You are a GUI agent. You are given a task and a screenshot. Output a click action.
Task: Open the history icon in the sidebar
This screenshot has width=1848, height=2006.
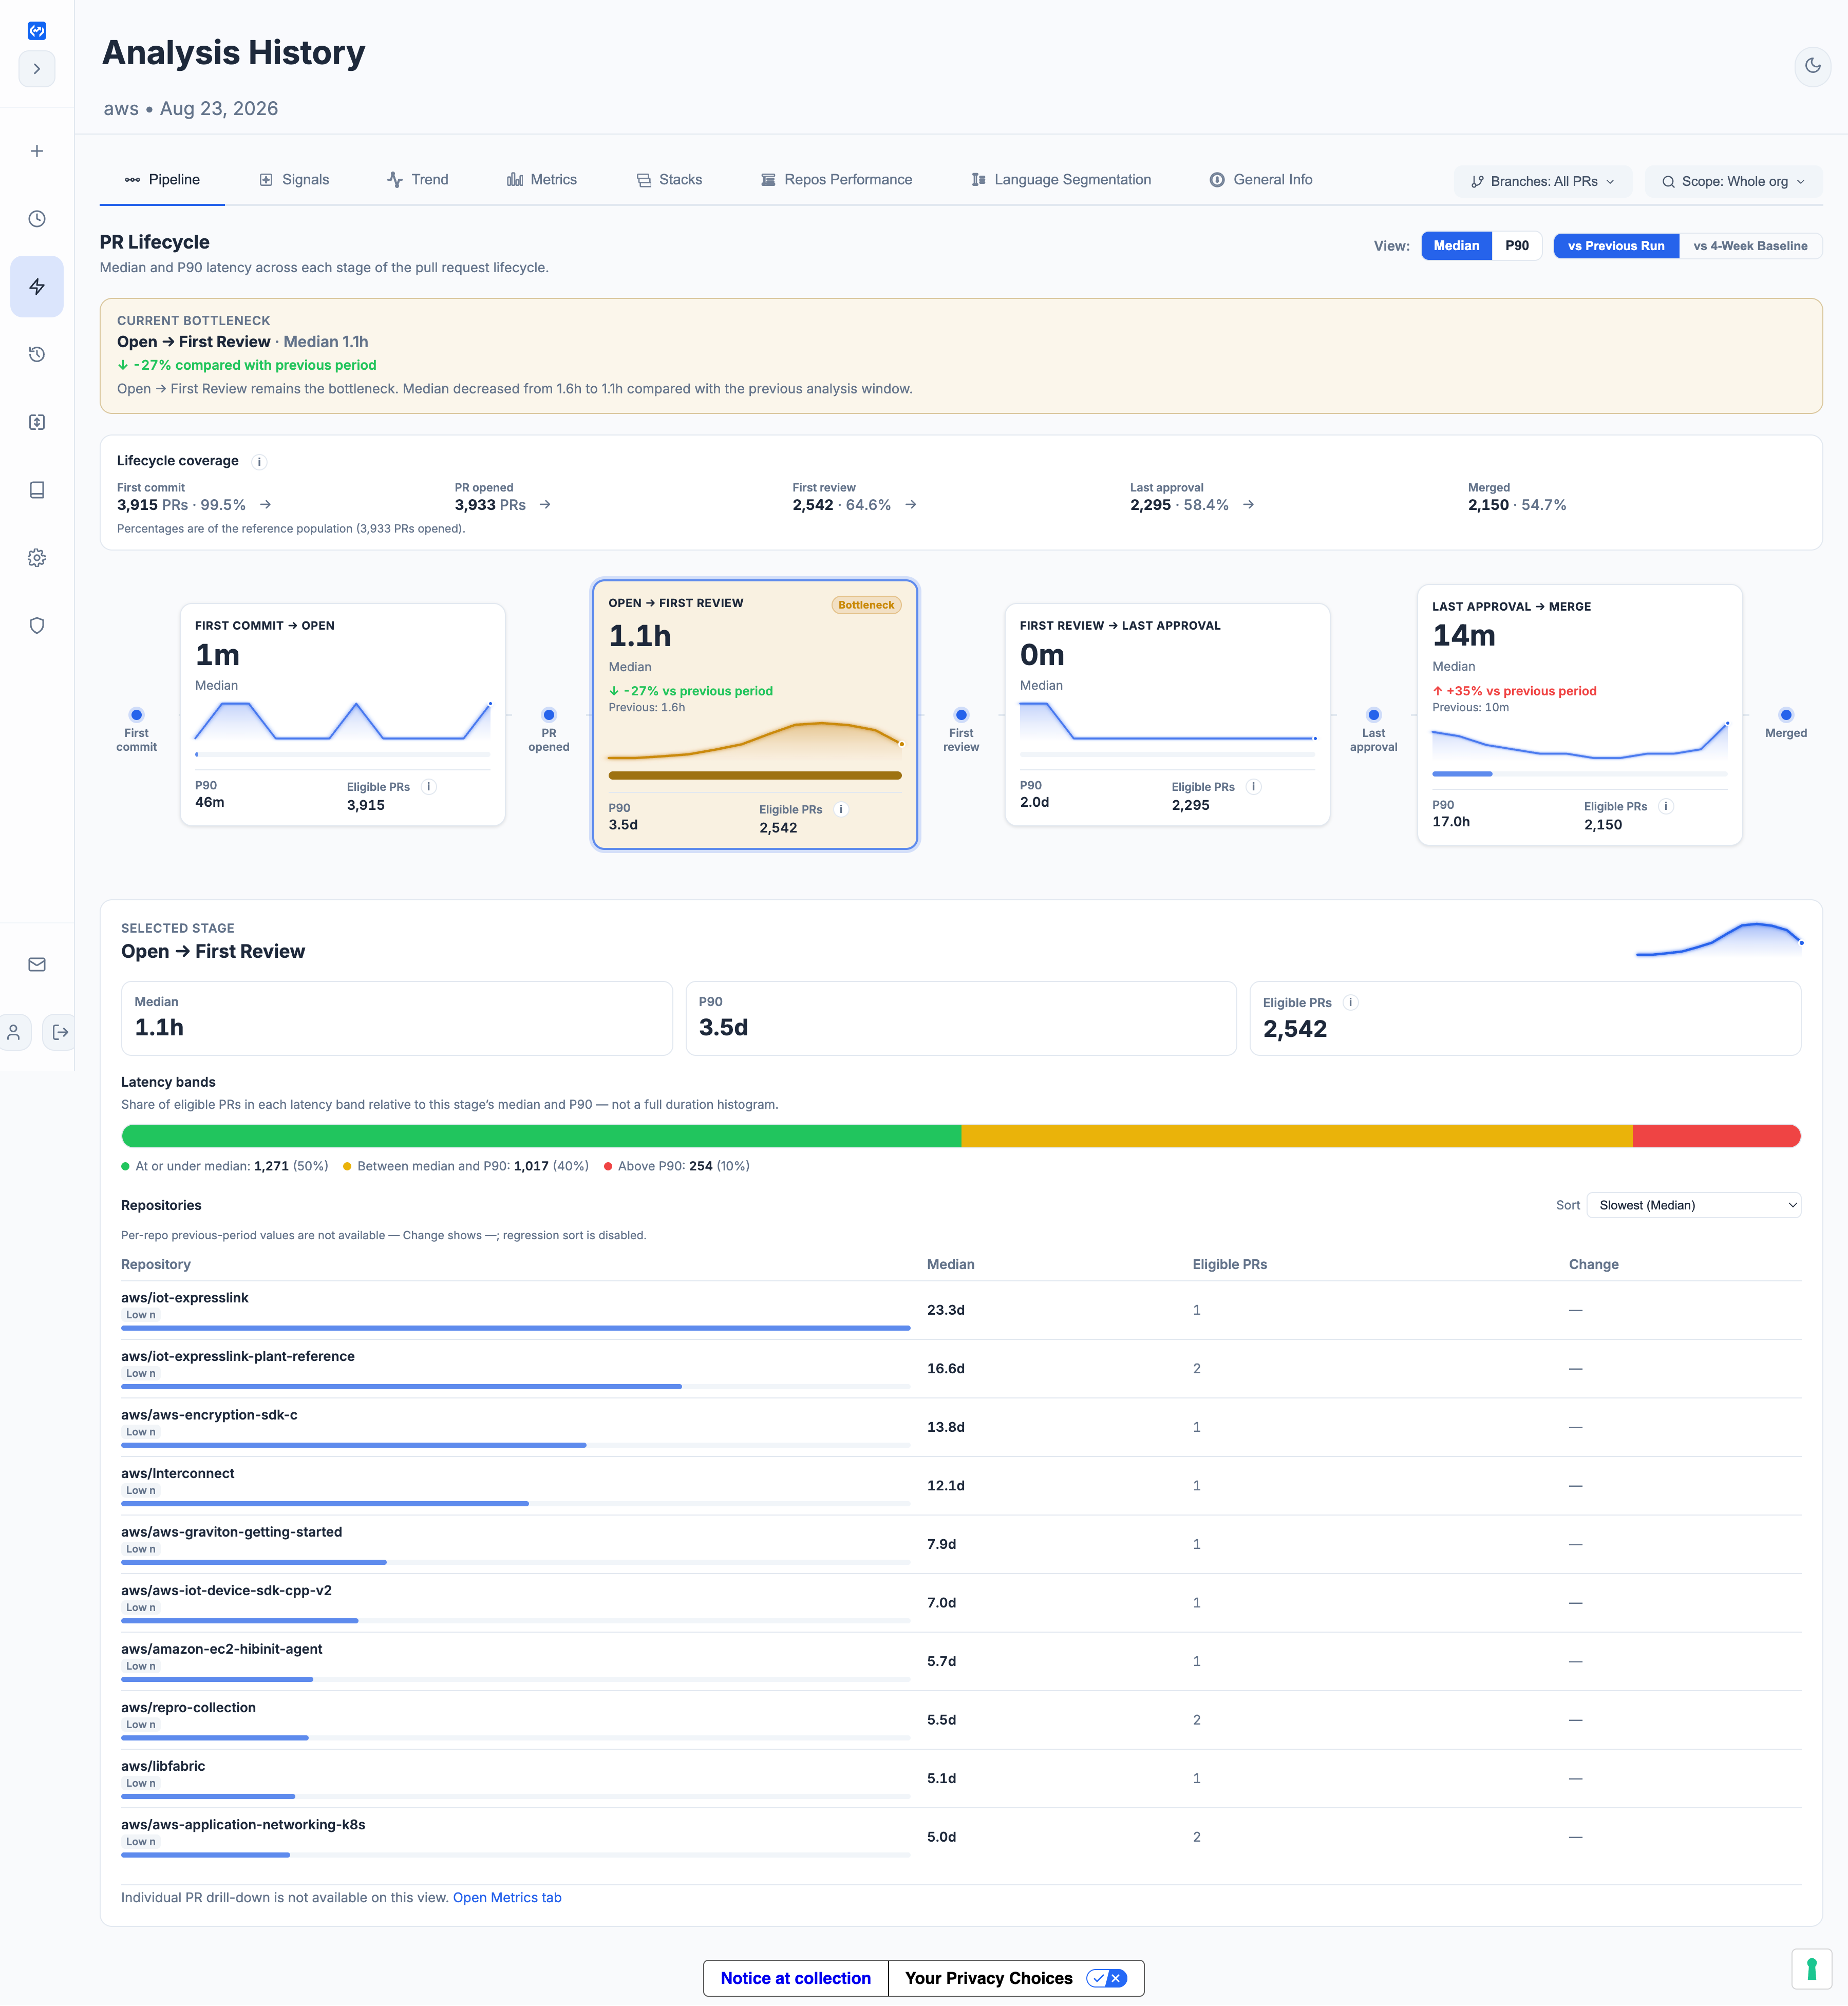point(37,354)
